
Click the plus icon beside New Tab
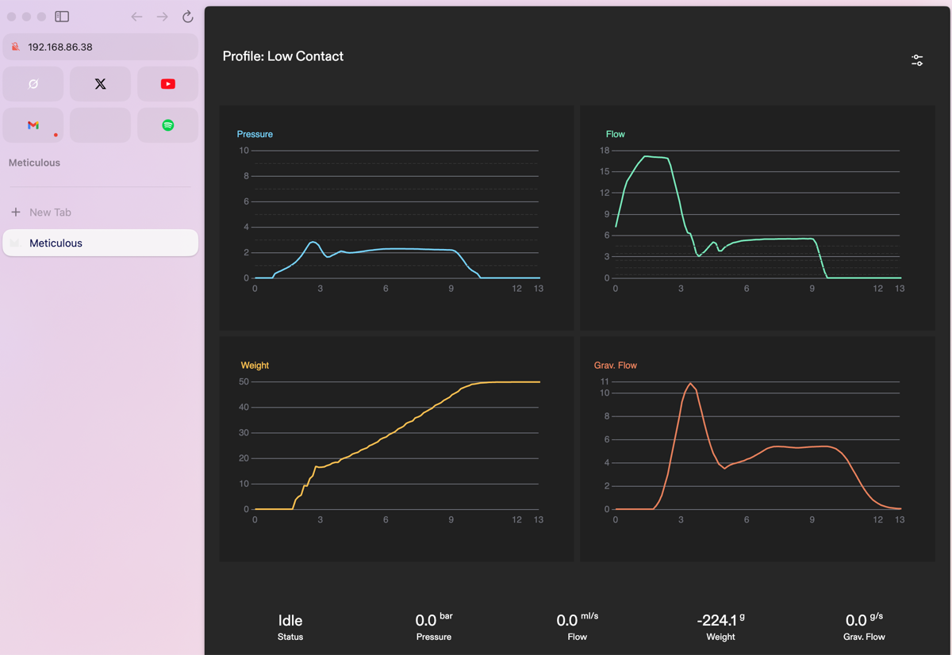[x=16, y=213]
